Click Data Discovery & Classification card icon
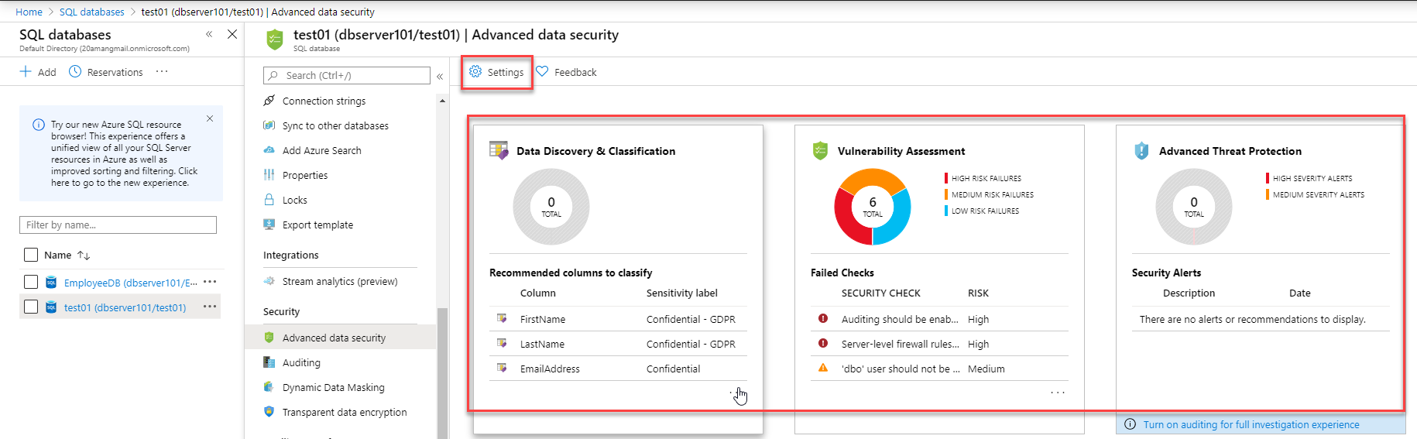This screenshot has width=1417, height=439. click(x=499, y=150)
